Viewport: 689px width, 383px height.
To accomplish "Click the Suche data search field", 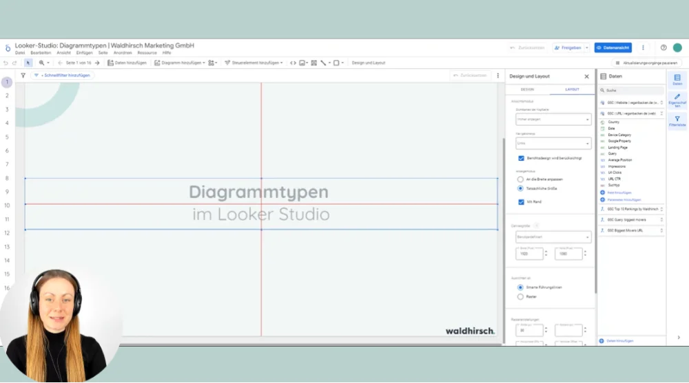I will coord(632,90).
